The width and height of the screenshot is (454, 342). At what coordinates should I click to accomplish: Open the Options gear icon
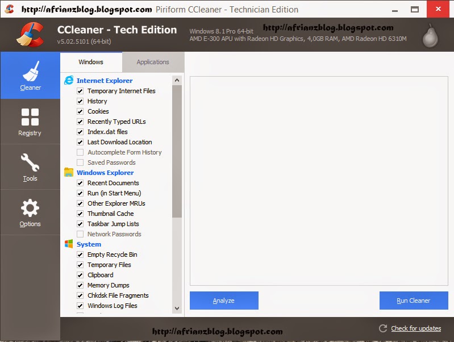[x=30, y=208]
